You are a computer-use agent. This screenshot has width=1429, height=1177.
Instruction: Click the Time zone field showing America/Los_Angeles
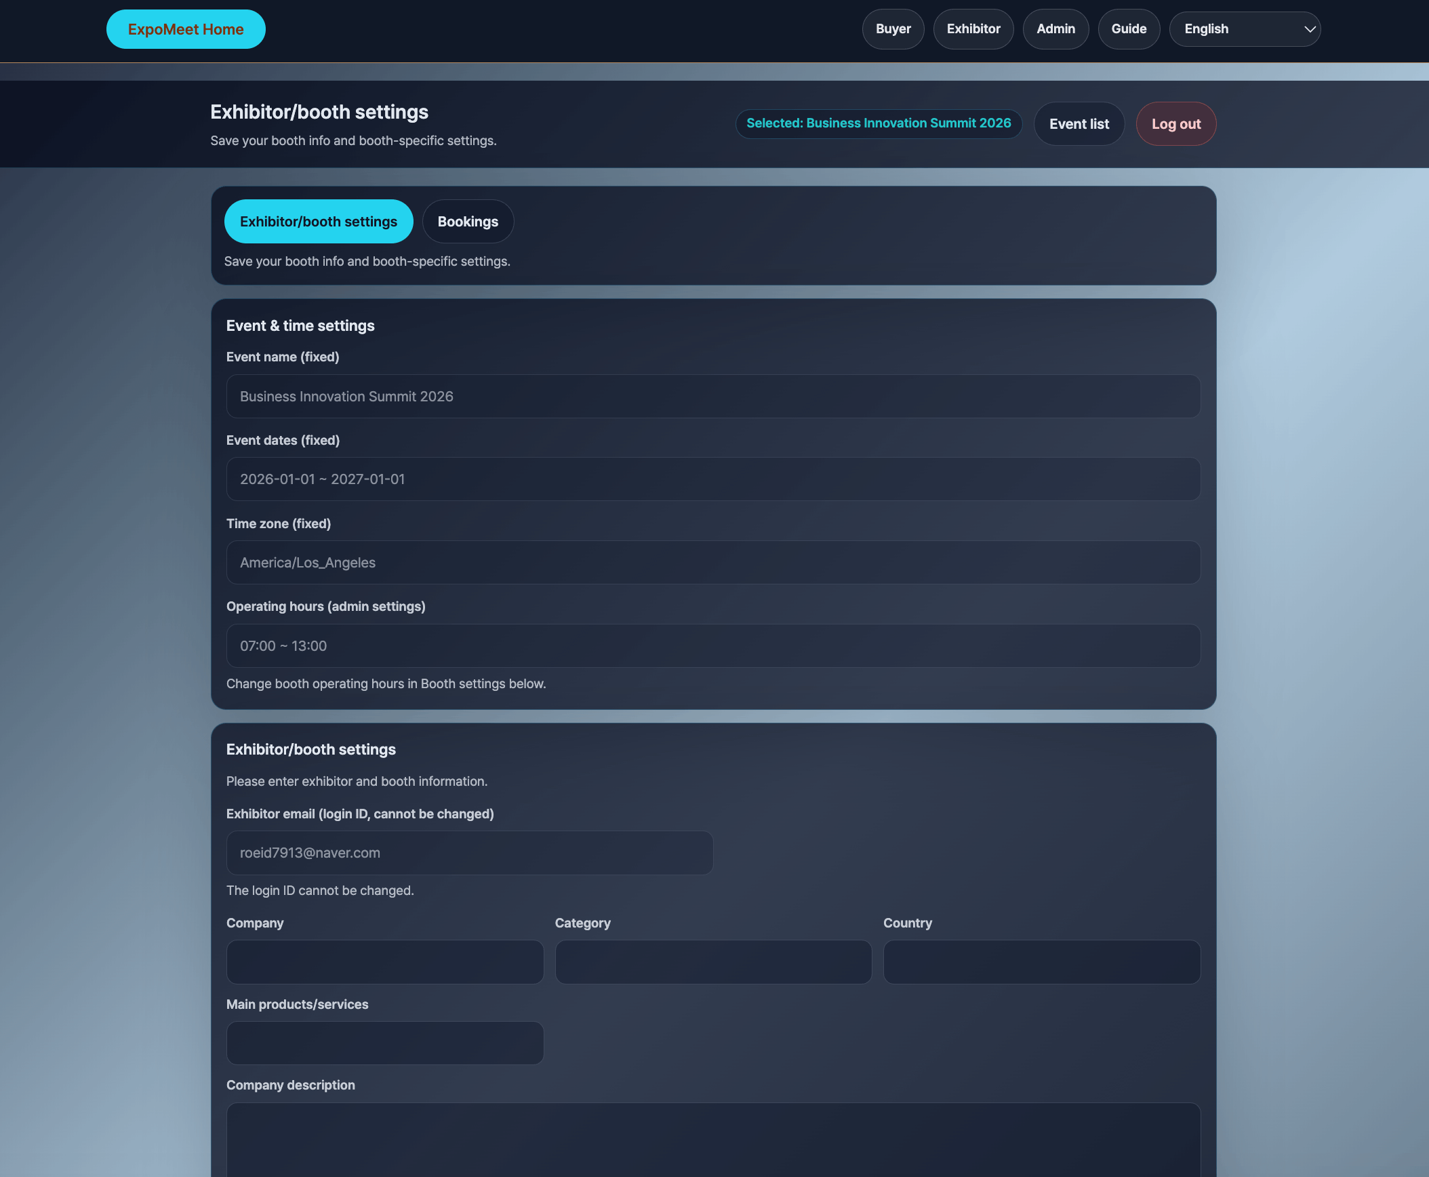tap(712, 562)
